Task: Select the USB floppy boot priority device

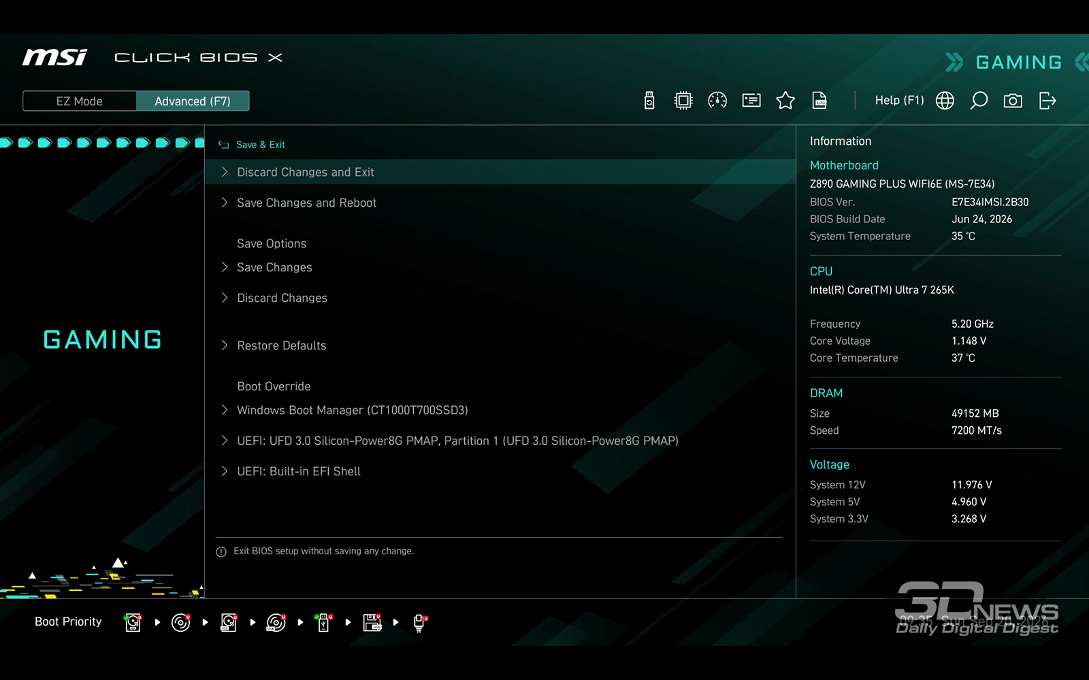Action: (x=372, y=622)
